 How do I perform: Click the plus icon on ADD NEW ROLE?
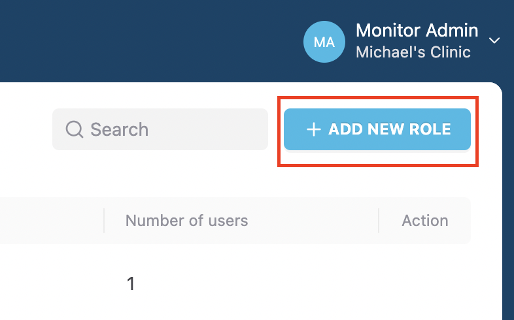point(313,129)
